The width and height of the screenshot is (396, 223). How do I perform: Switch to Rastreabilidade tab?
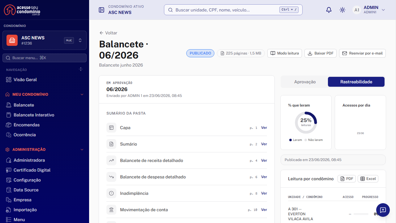coord(356,82)
